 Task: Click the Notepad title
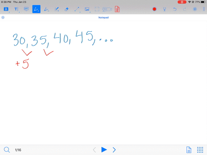click(x=103, y=18)
